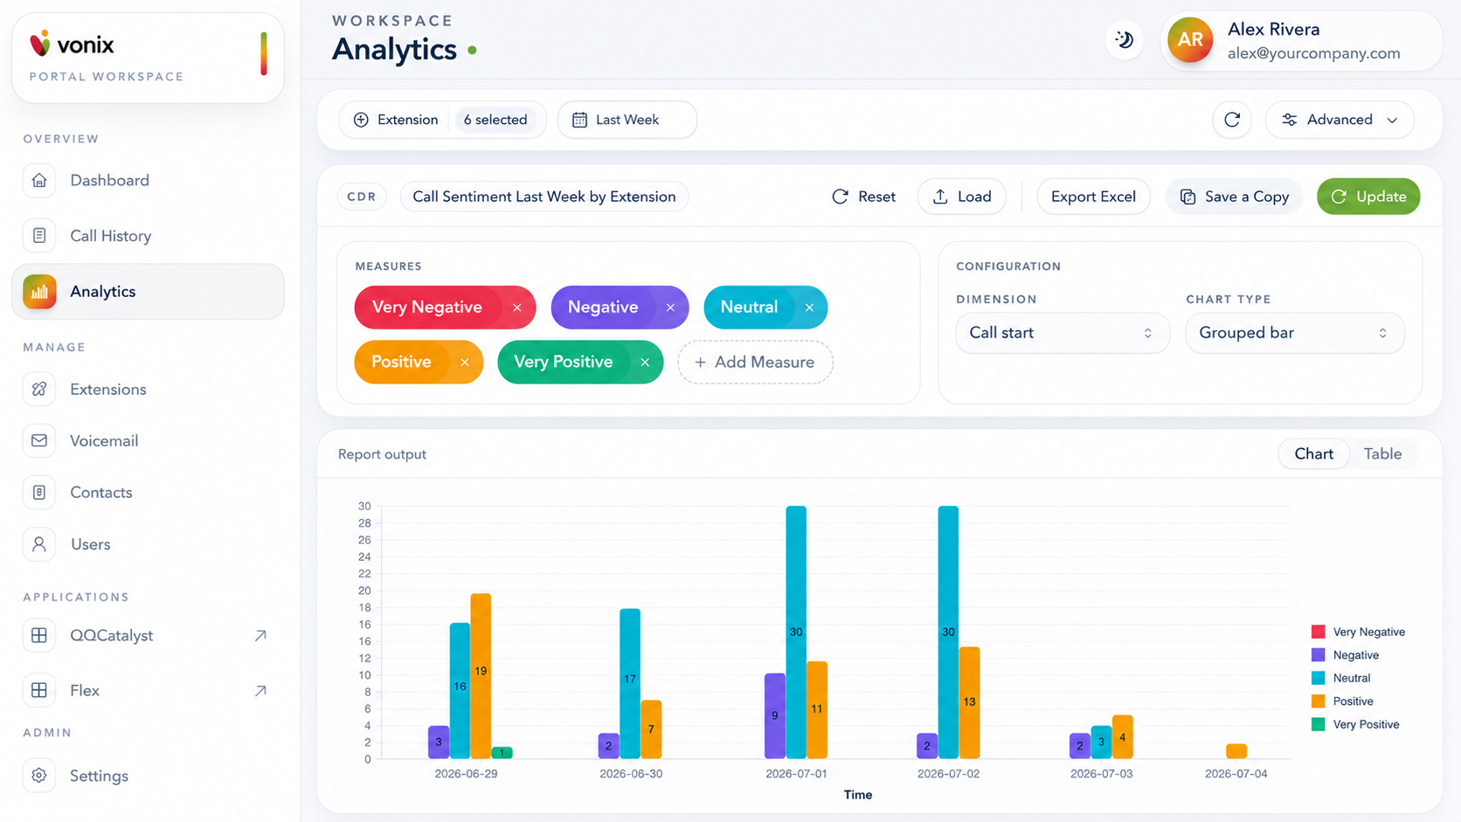Switch to the Chart view tab
Image resolution: width=1461 pixels, height=822 pixels.
click(1313, 454)
